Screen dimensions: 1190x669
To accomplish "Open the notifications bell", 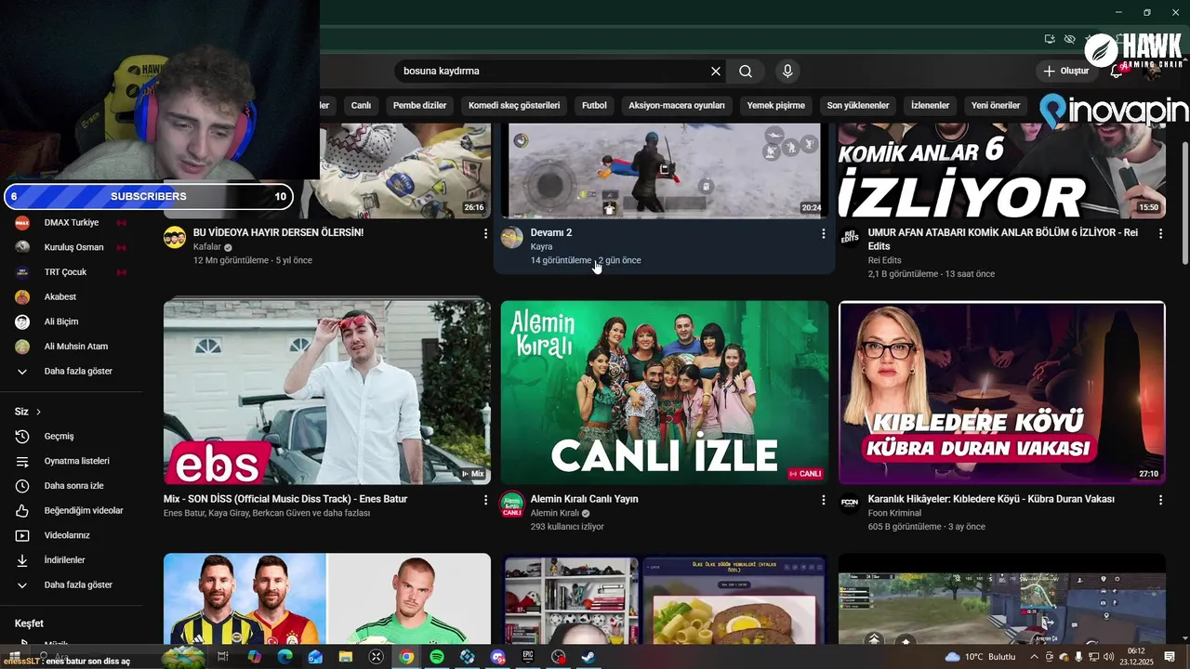I will coord(1117,72).
